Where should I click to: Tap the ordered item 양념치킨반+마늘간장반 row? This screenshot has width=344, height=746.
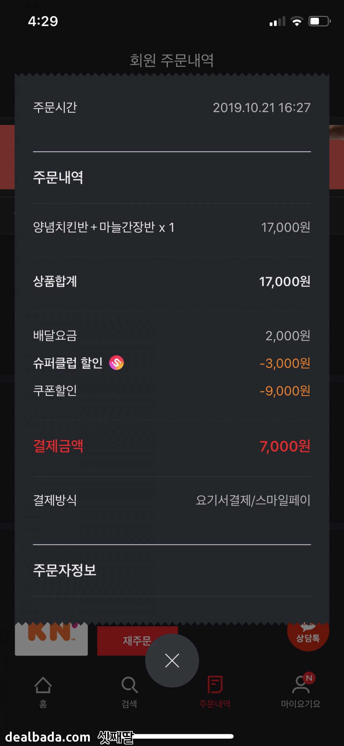click(x=104, y=228)
